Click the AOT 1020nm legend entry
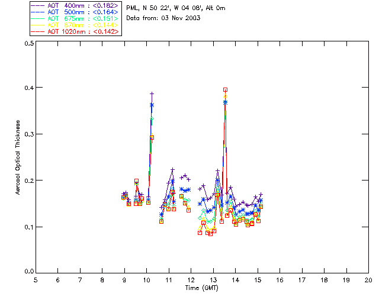This screenshot has width=379, height=303. coord(75,31)
